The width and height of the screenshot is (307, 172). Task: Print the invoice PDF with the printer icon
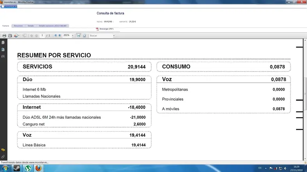(x=4, y=36)
